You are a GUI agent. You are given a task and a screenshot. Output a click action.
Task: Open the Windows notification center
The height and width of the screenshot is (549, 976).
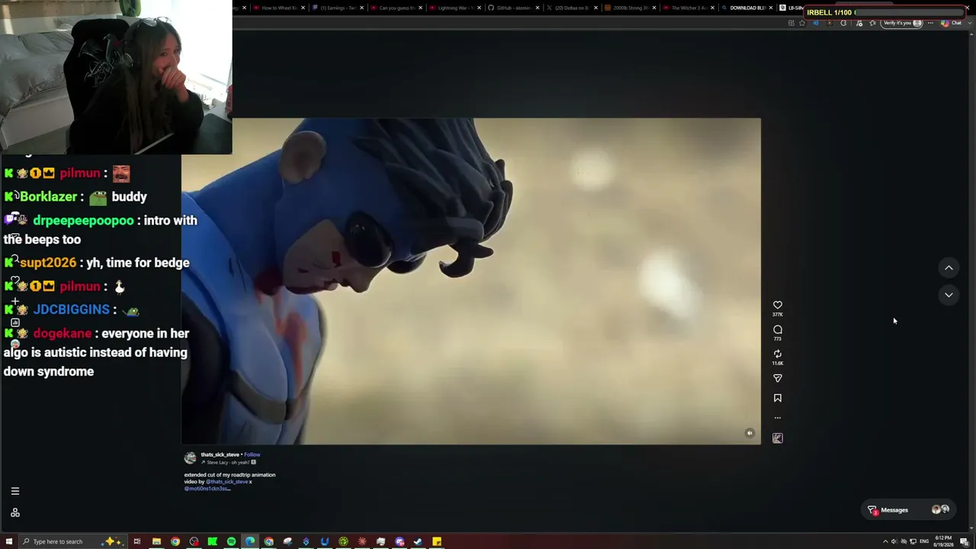tap(965, 541)
